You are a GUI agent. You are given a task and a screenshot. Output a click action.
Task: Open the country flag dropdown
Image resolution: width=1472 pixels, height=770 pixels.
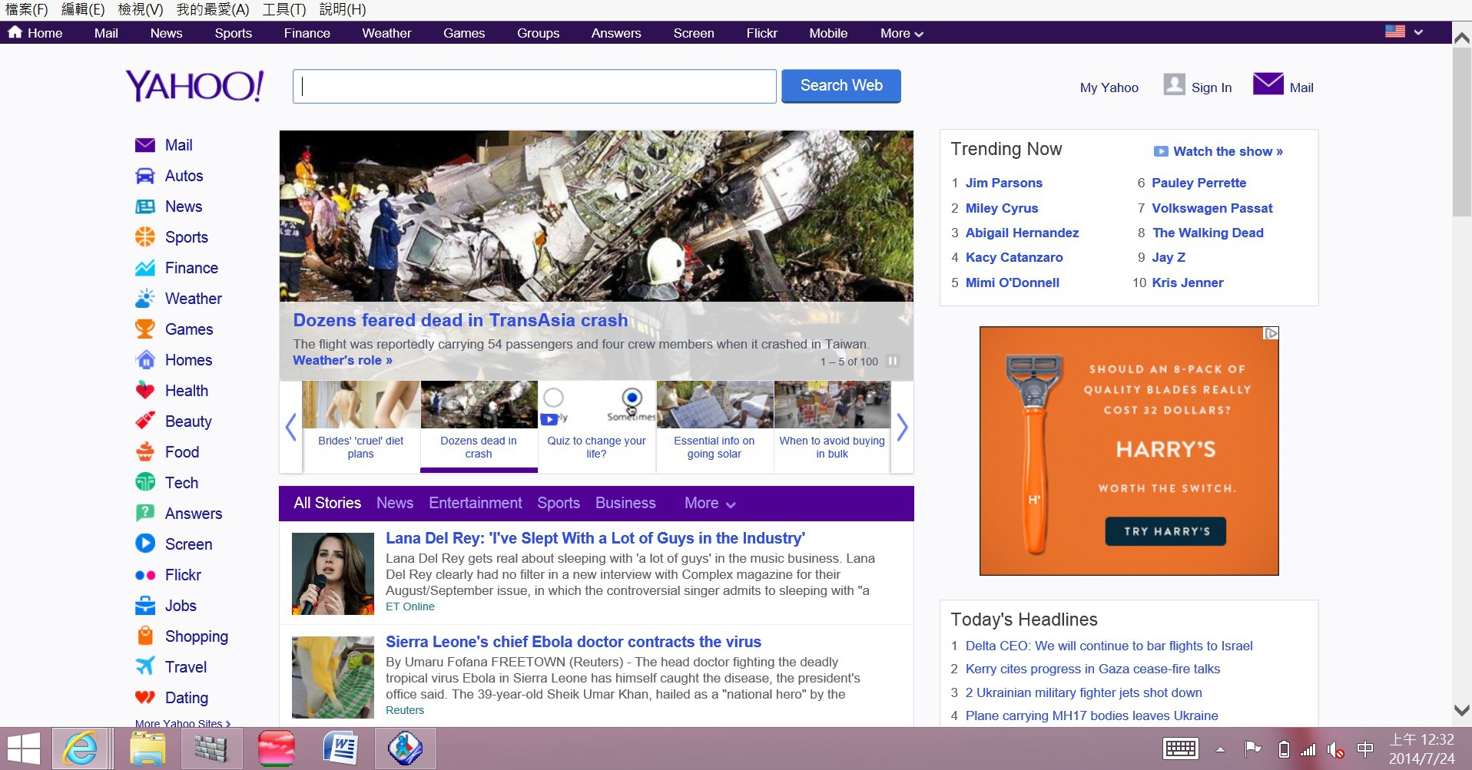click(x=1404, y=32)
